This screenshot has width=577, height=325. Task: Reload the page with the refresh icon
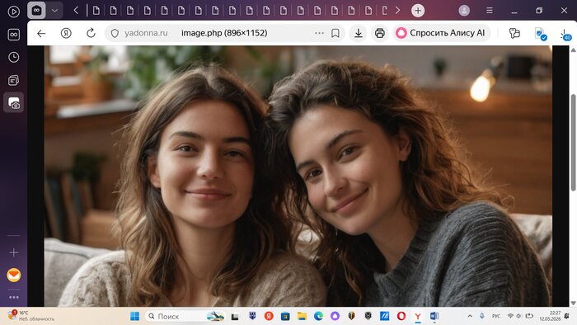[91, 33]
